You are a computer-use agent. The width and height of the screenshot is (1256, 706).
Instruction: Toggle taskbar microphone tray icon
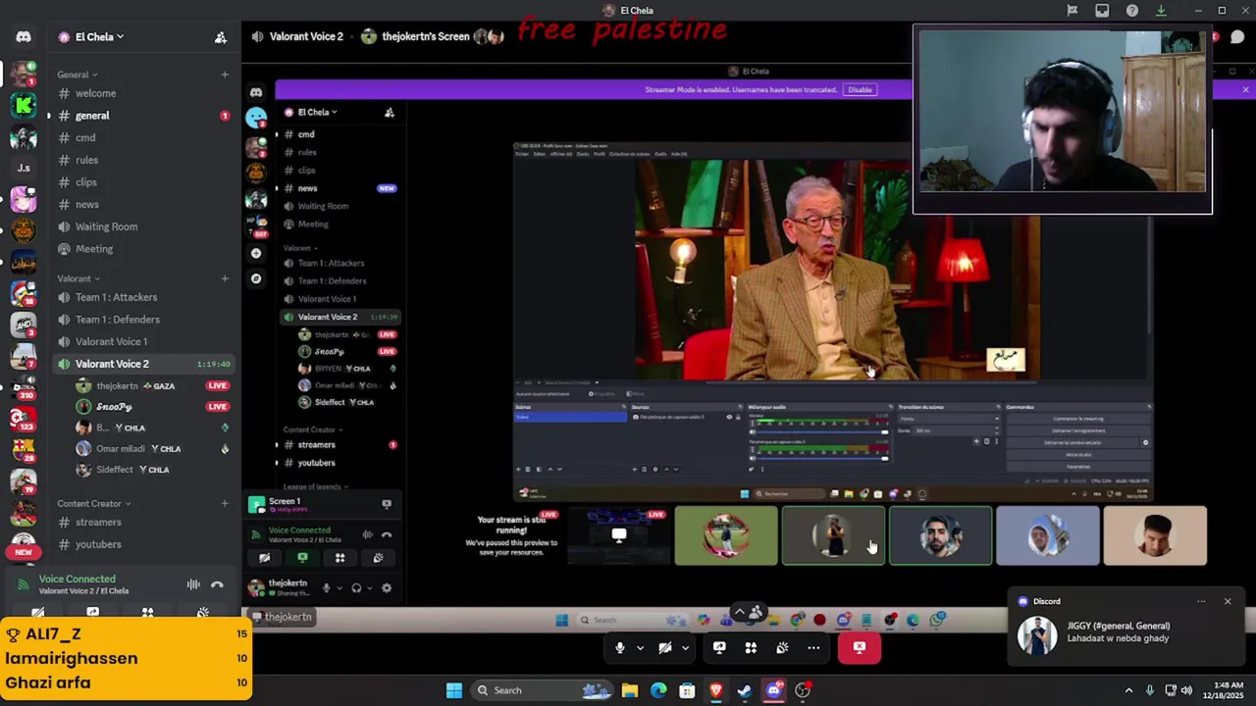pyautogui.click(x=1149, y=690)
